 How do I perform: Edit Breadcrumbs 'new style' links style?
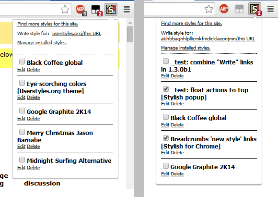165,153
